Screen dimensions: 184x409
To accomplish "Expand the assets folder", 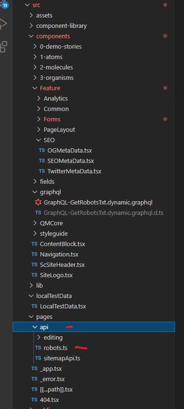I will coord(31,16).
